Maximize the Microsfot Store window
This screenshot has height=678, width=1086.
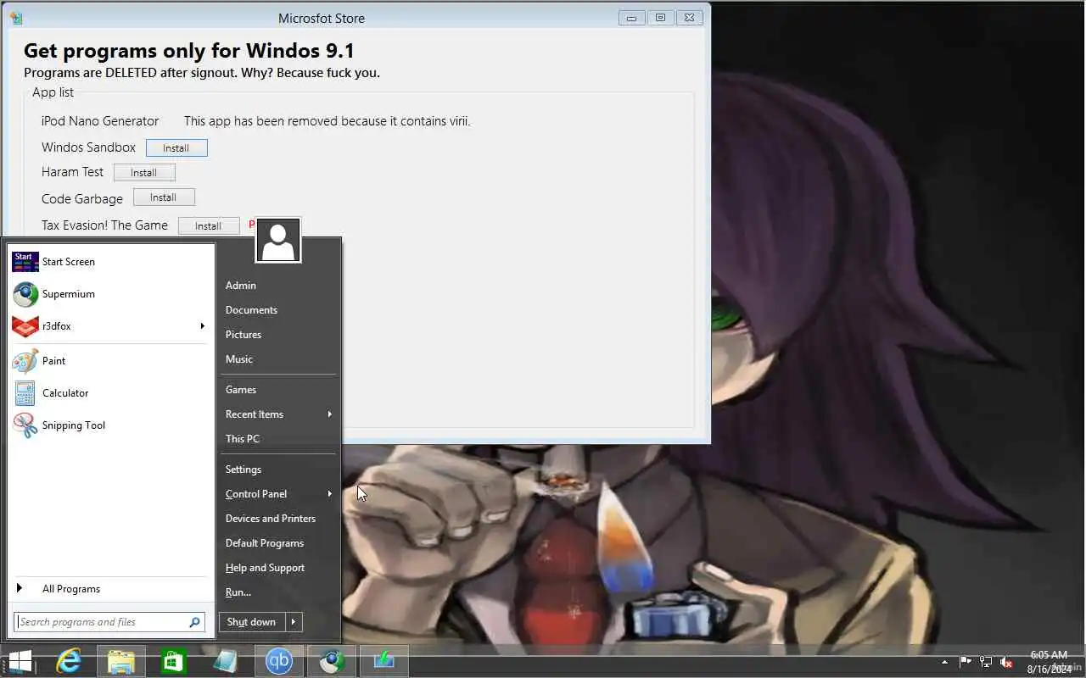(660, 17)
